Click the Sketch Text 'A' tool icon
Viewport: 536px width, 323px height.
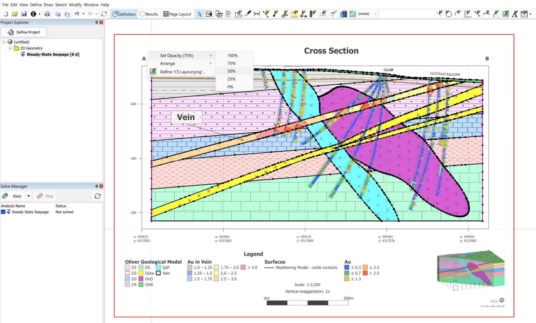pyautogui.click(x=515, y=14)
